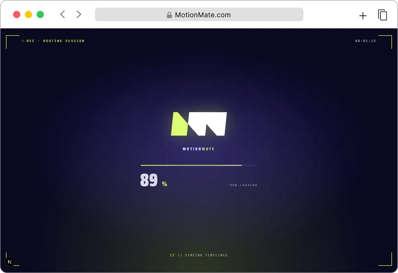This screenshot has height=273, width=398.
Task: Click the browser forward arrow
Action: coord(79,15)
